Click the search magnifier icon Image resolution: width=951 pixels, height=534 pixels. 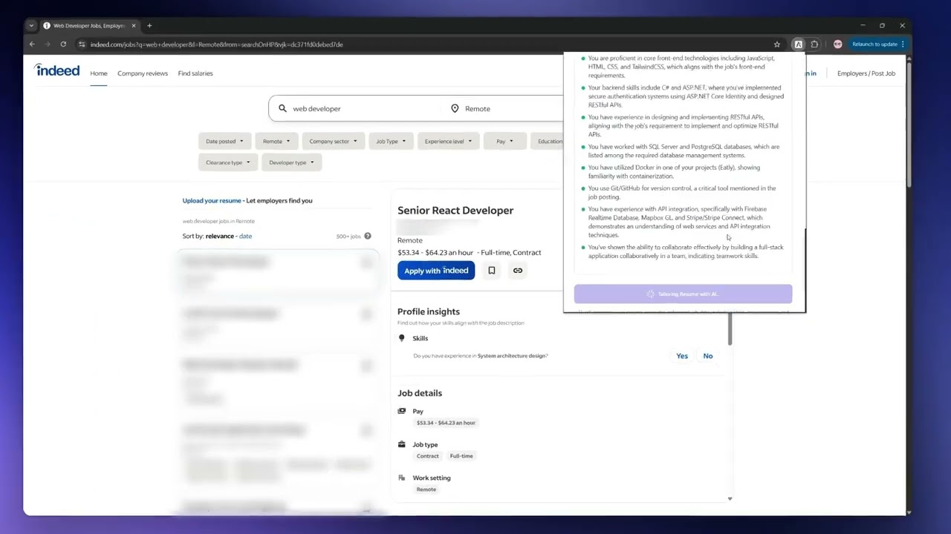point(282,108)
